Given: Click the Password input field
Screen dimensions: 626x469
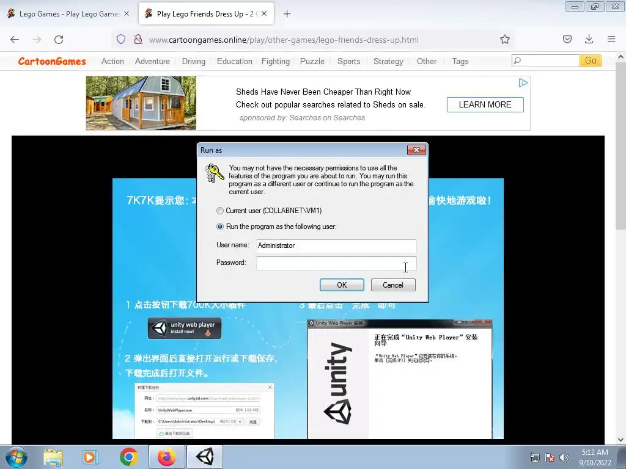Looking at the screenshot, I should (x=336, y=263).
